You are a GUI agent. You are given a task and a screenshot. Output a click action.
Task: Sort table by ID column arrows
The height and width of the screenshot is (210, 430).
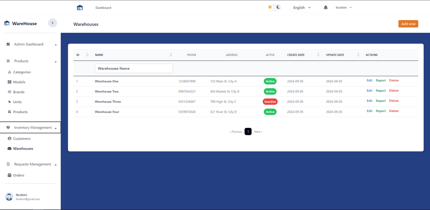[87, 55]
